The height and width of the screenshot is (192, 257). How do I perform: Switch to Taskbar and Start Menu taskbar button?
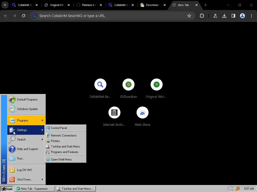pos(76,189)
